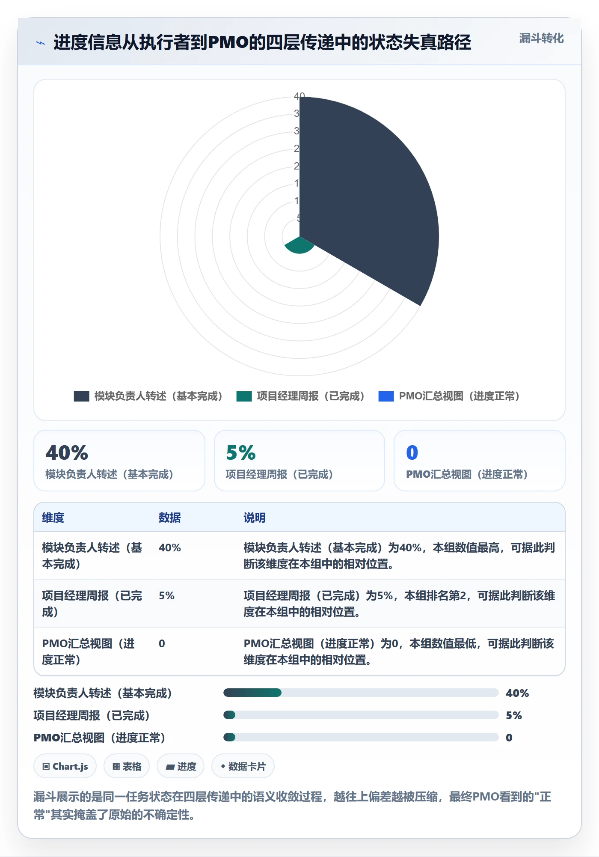The image size is (599, 857).
Task: Select the 40% cell in table
Action: pos(170,548)
